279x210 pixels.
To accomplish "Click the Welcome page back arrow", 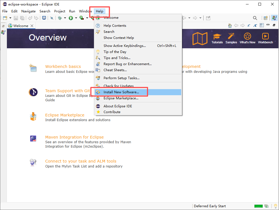I will click(x=236, y=25).
